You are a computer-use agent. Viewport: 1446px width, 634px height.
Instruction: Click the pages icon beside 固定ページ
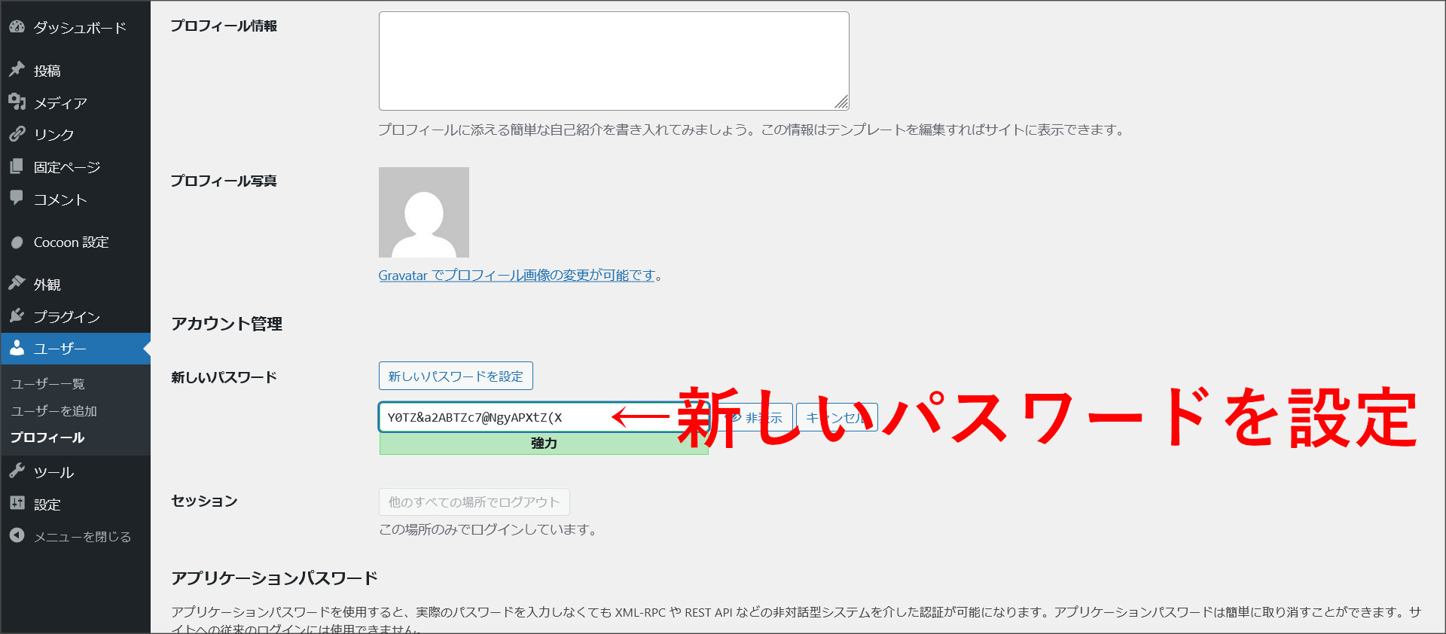click(17, 166)
